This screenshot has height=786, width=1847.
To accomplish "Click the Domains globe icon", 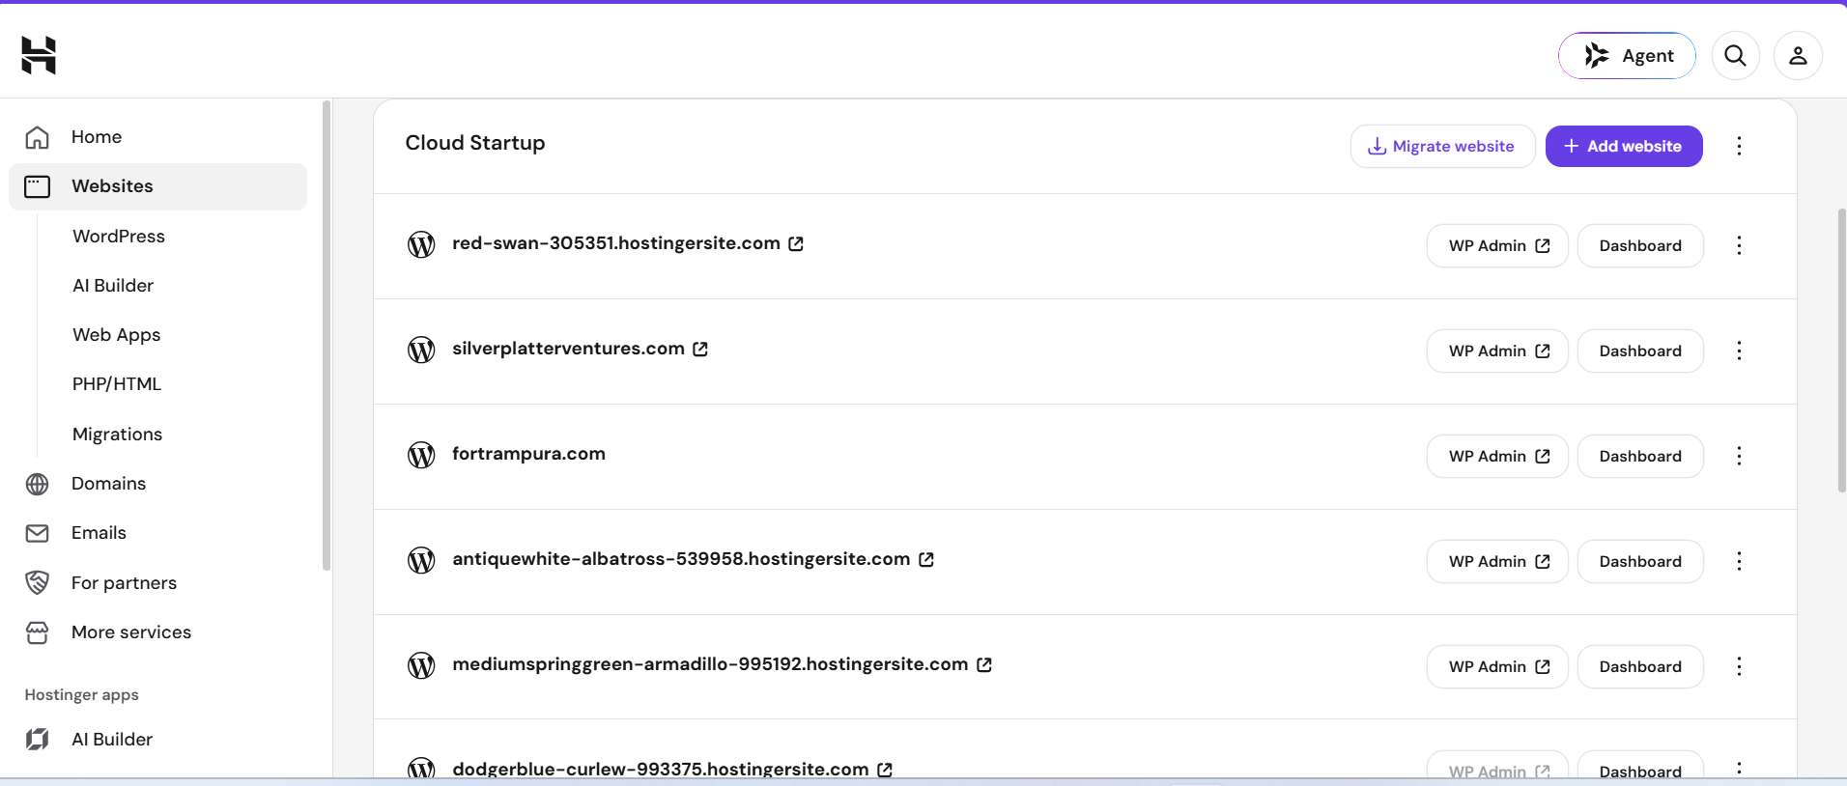I will [37, 484].
